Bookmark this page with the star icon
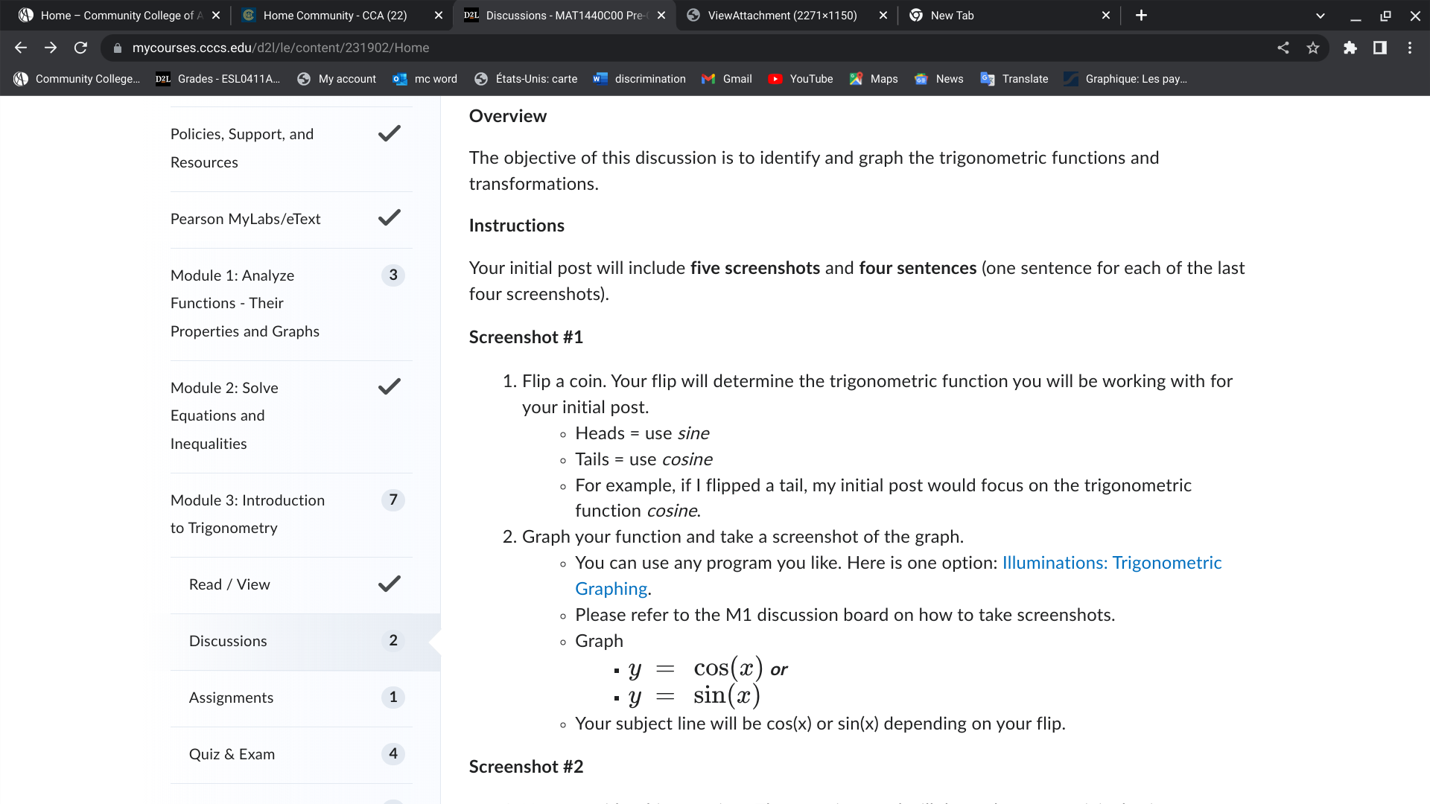1430x804 pixels. tap(1313, 48)
